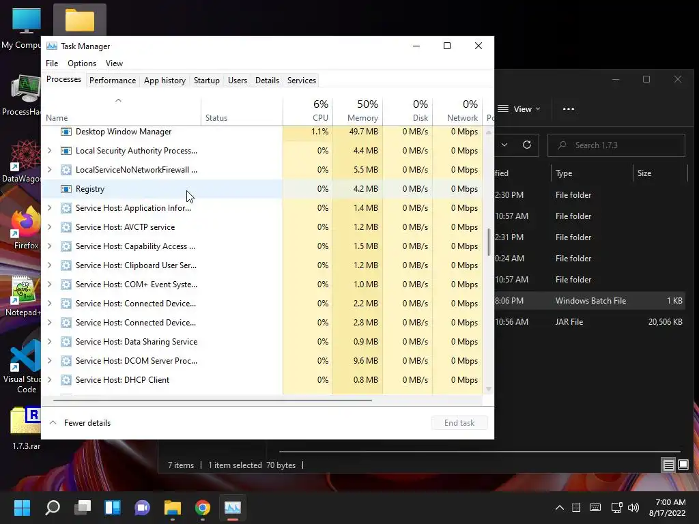Sort processes by Disk column

click(408, 111)
